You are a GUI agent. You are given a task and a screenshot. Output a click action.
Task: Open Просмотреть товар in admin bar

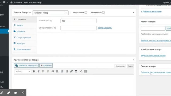click(33, 2)
